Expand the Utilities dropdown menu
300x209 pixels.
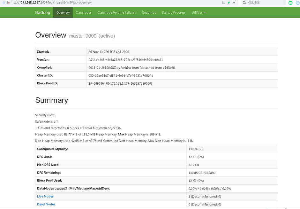coord(199,12)
